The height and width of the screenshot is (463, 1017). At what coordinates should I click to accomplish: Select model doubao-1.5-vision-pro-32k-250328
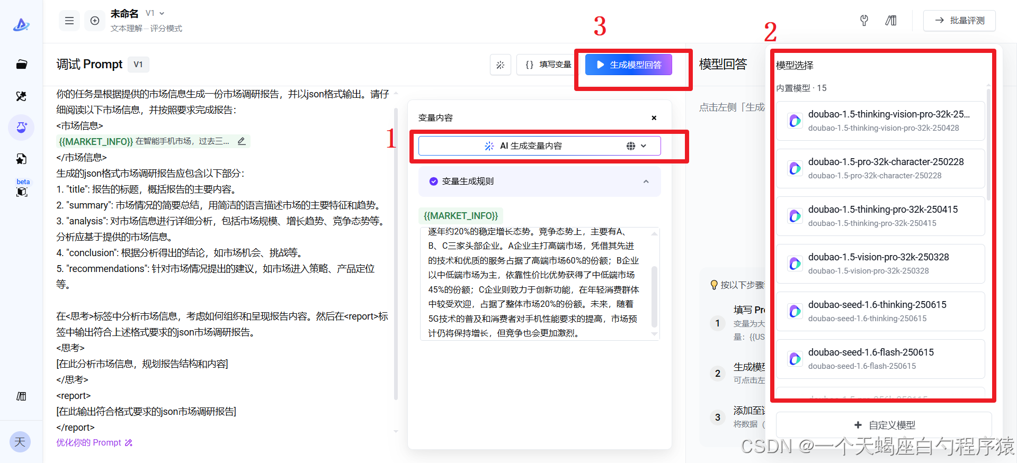coord(880,264)
